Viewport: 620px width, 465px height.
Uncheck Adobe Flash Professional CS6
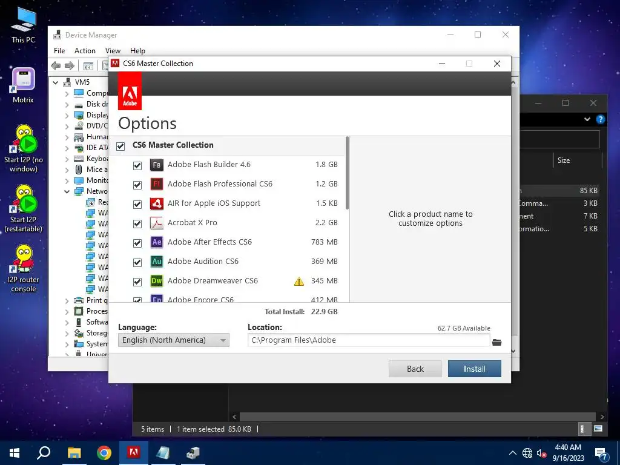point(137,185)
